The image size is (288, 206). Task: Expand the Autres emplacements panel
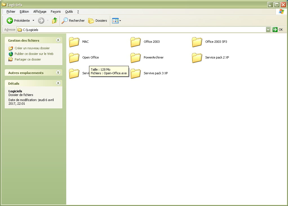pyautogui.click(x=58, y=73)
